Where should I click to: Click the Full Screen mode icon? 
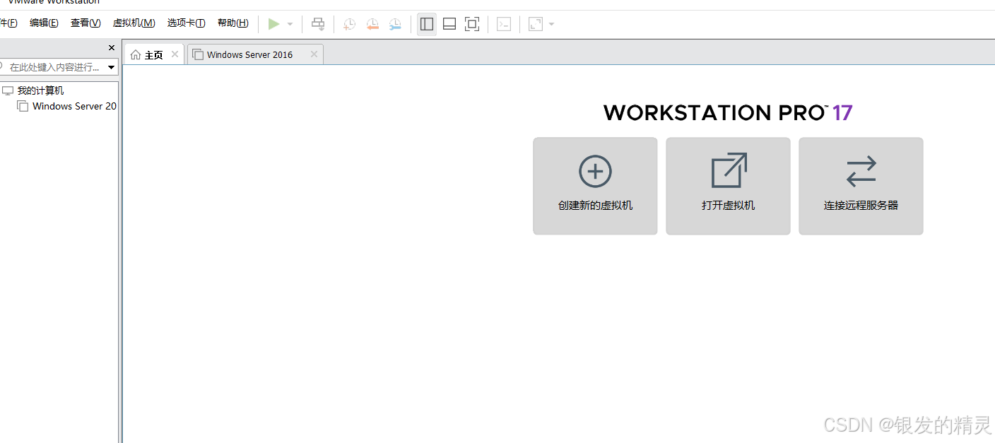tap(472, 24)
